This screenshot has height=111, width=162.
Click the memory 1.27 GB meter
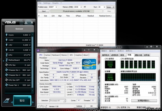click(110, 77)
